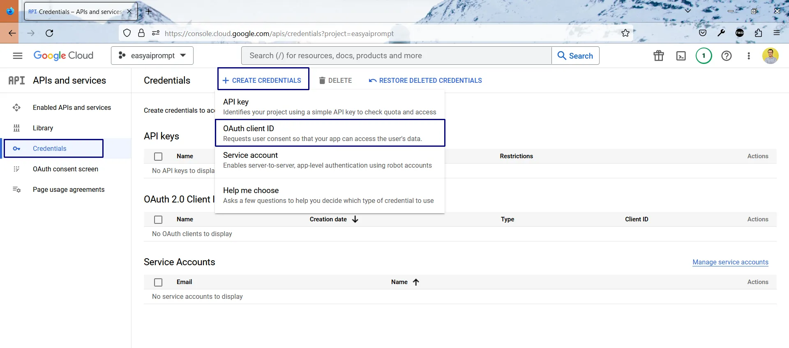The width and height of the screenshot is (789, 348).
Task: Bookmark this page with the star icon
Action: tap(625, 33)
